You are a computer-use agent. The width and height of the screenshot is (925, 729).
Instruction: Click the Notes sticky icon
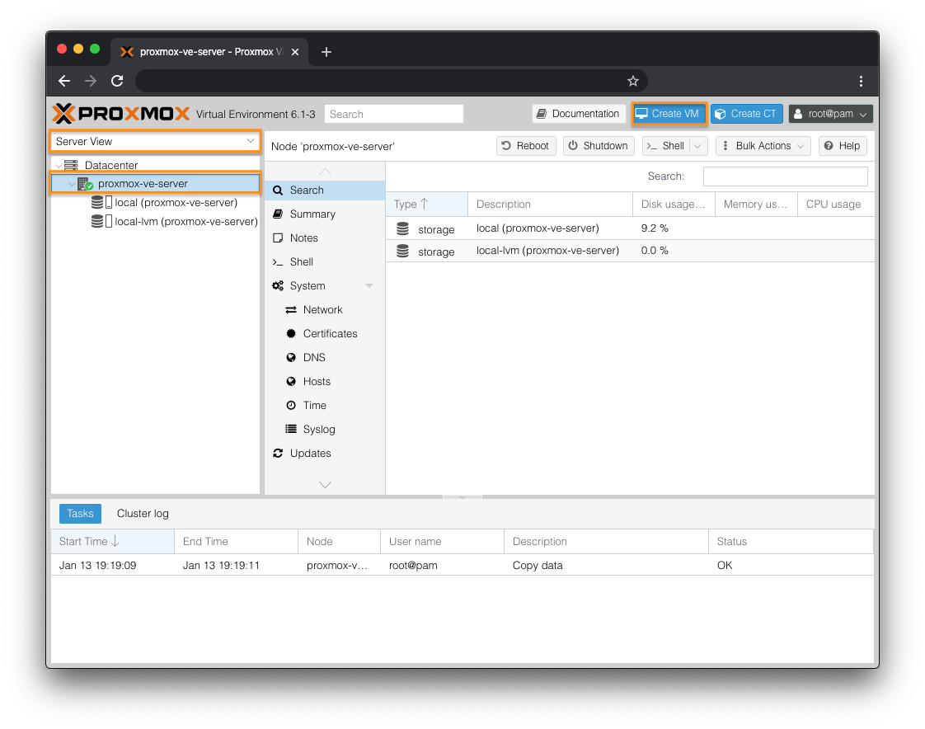coord(278,238)
